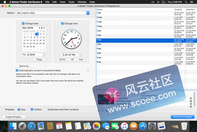
Task: Open the Tools menu
Action: click(71, 2)
